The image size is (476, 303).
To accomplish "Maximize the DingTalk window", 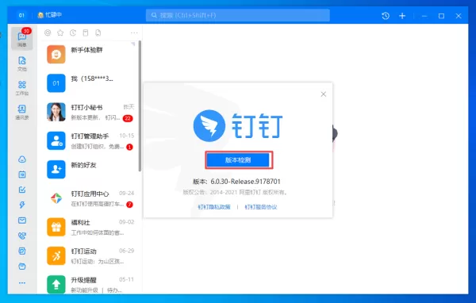I will click(x=441, y=16).
